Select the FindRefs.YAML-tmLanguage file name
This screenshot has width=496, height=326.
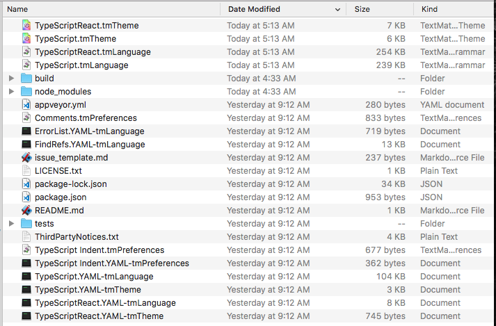[90, 145]
